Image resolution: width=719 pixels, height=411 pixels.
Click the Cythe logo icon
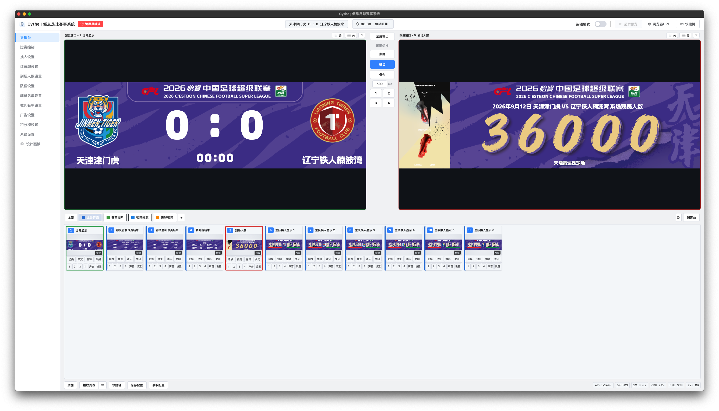pos(22,24)
